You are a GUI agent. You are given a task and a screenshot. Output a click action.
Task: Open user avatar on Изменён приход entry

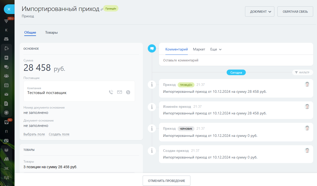click(307, 107)
